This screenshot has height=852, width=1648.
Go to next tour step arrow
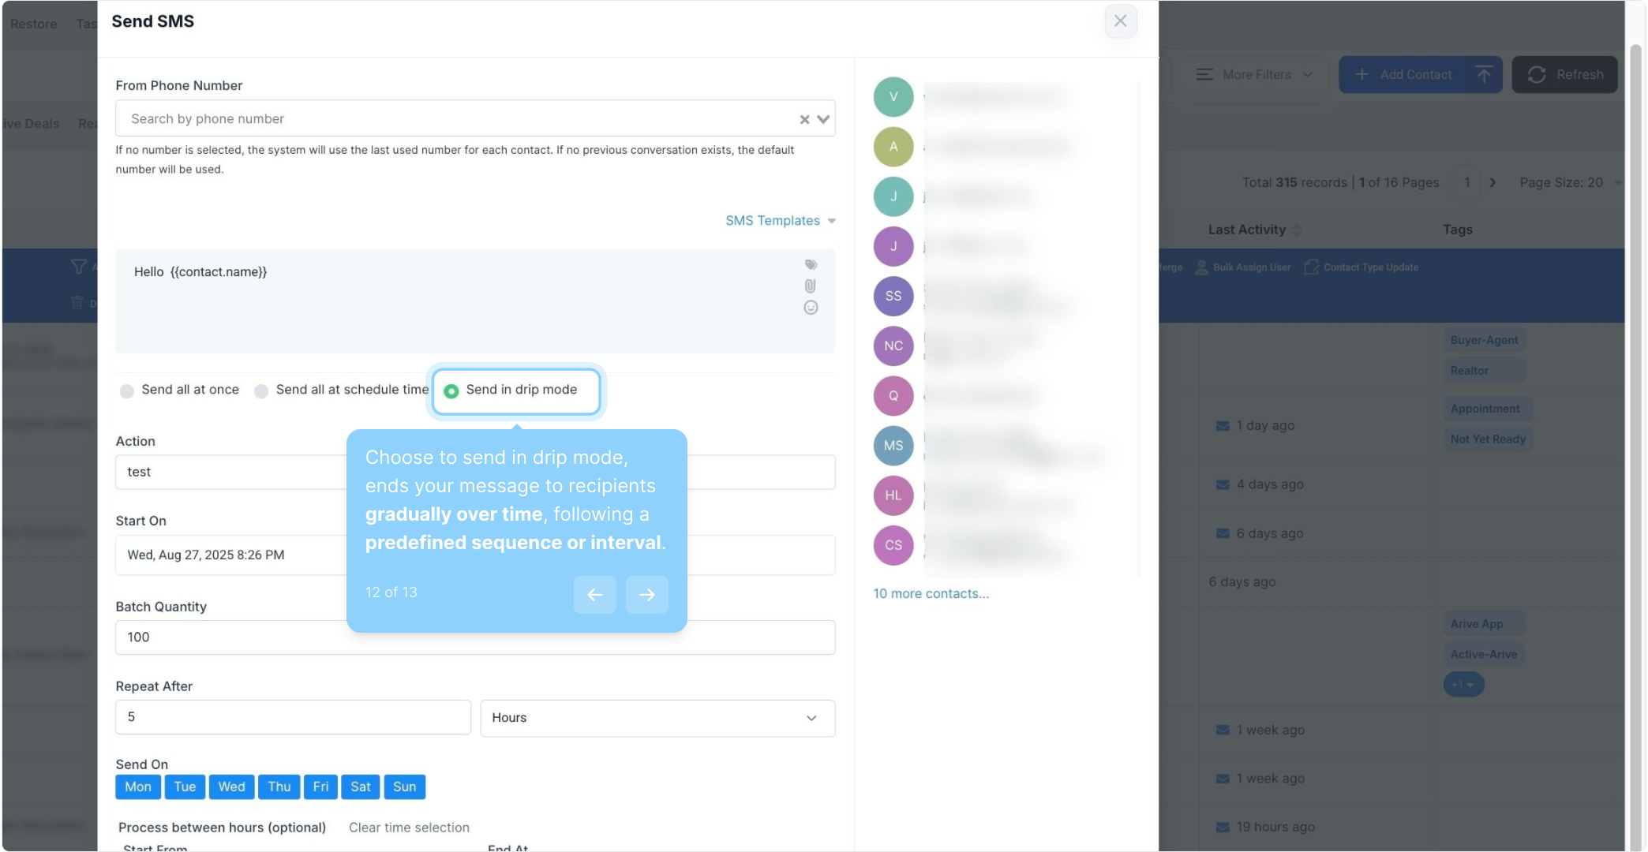646,595
